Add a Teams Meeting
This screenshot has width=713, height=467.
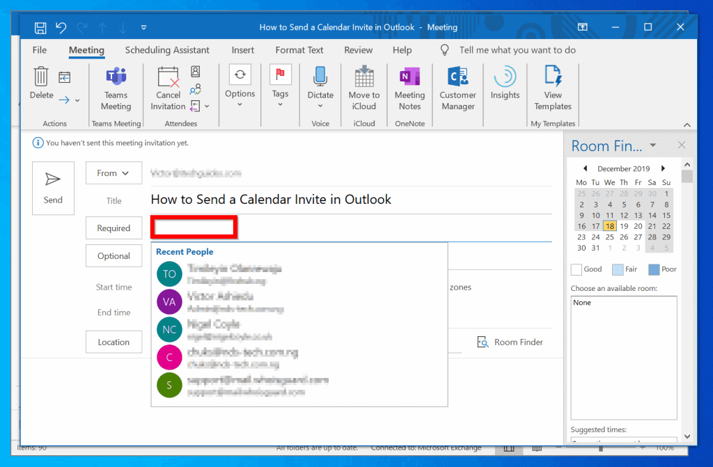click(x=116, y=89)
